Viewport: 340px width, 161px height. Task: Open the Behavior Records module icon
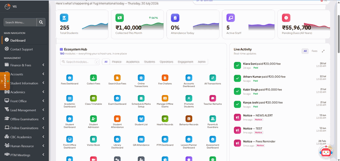189,119
